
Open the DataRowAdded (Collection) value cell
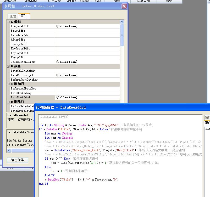coord(87,97)
